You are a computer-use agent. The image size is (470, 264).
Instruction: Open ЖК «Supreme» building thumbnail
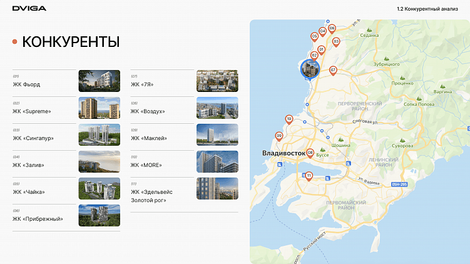(100, 108)
